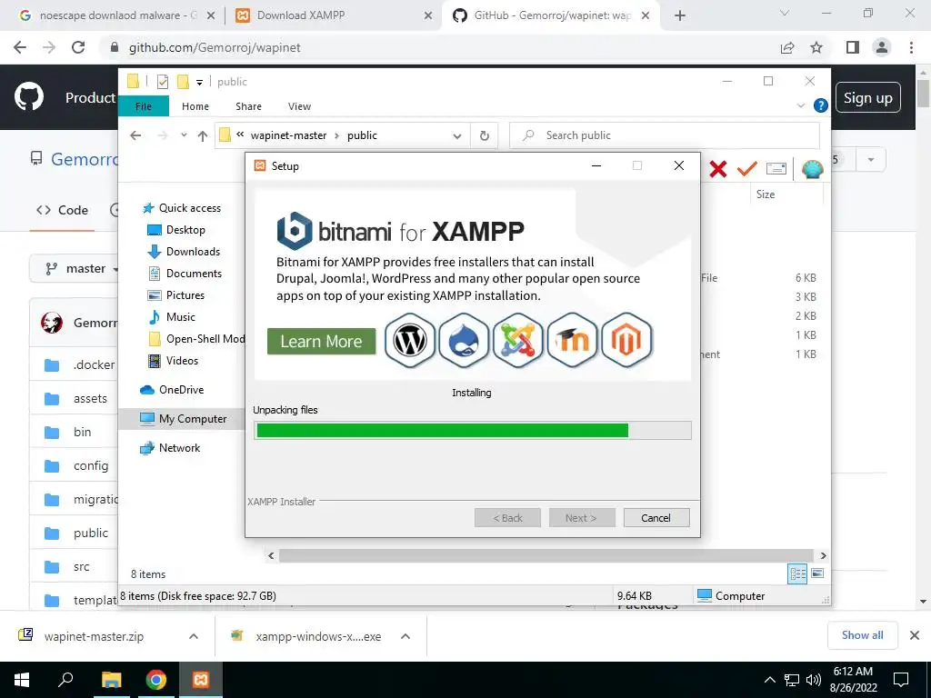
Task: Go back in File Explorer
Action: (135, 135)
